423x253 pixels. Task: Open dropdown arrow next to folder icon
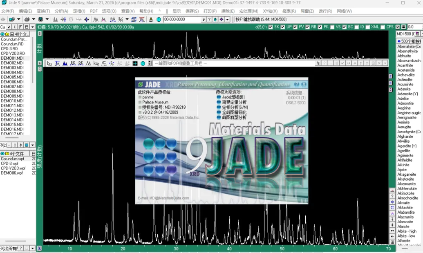tap(19, 20)
